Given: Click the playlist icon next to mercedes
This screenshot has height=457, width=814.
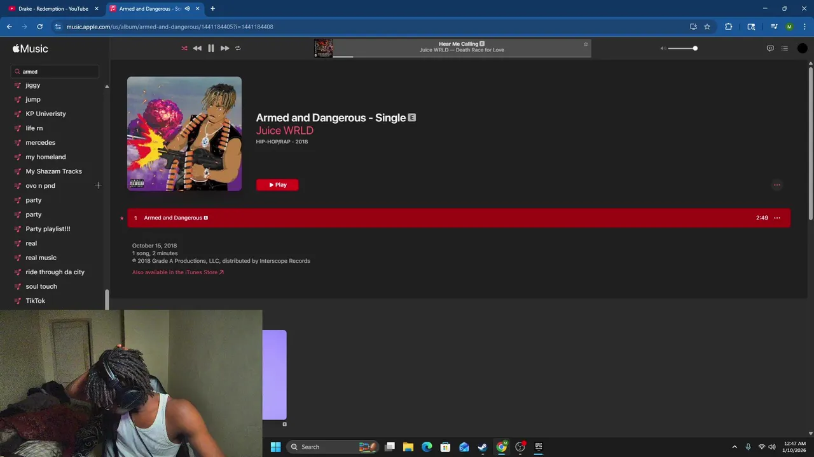Looking at the screenshot, I should click(18, 143).
